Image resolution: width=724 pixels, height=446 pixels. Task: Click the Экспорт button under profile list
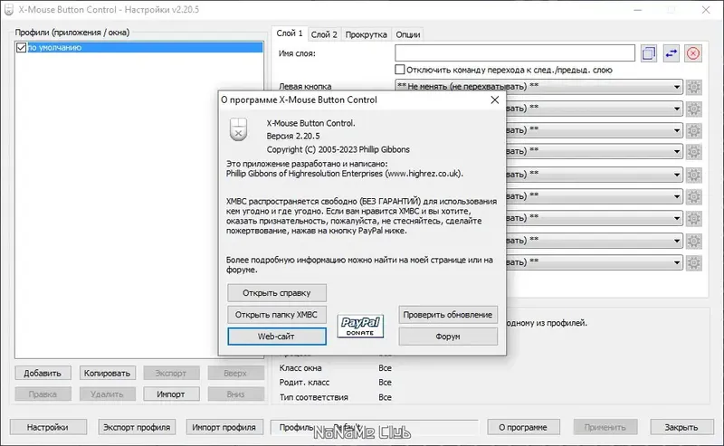(171, 373)
